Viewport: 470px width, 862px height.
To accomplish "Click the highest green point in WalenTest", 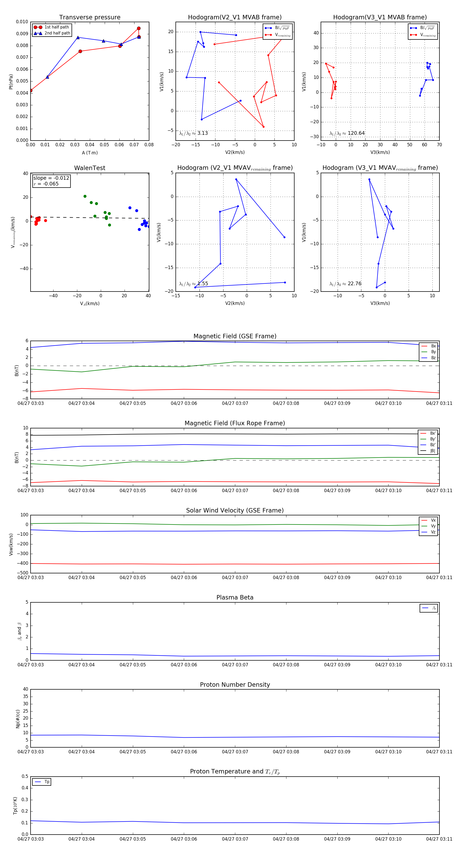I will point(85,196).
